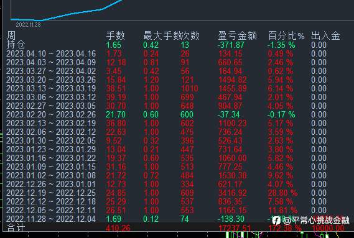The width and height of the screenshot is (354, 238).
Task: Select week 2023.01.23 ~ 2023.01.29
Action: coord(51,149)
